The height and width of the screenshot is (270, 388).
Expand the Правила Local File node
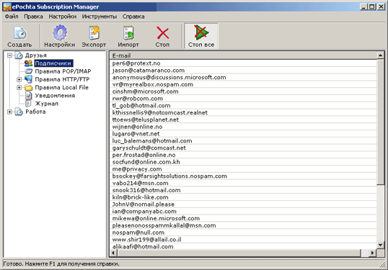click(19, 87)
